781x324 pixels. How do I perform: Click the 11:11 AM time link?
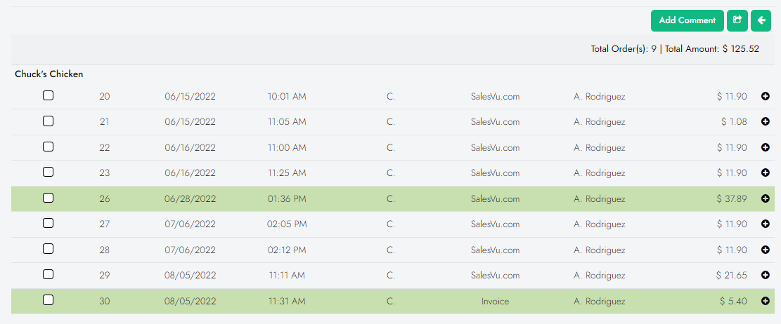click(x=287, y=276)
